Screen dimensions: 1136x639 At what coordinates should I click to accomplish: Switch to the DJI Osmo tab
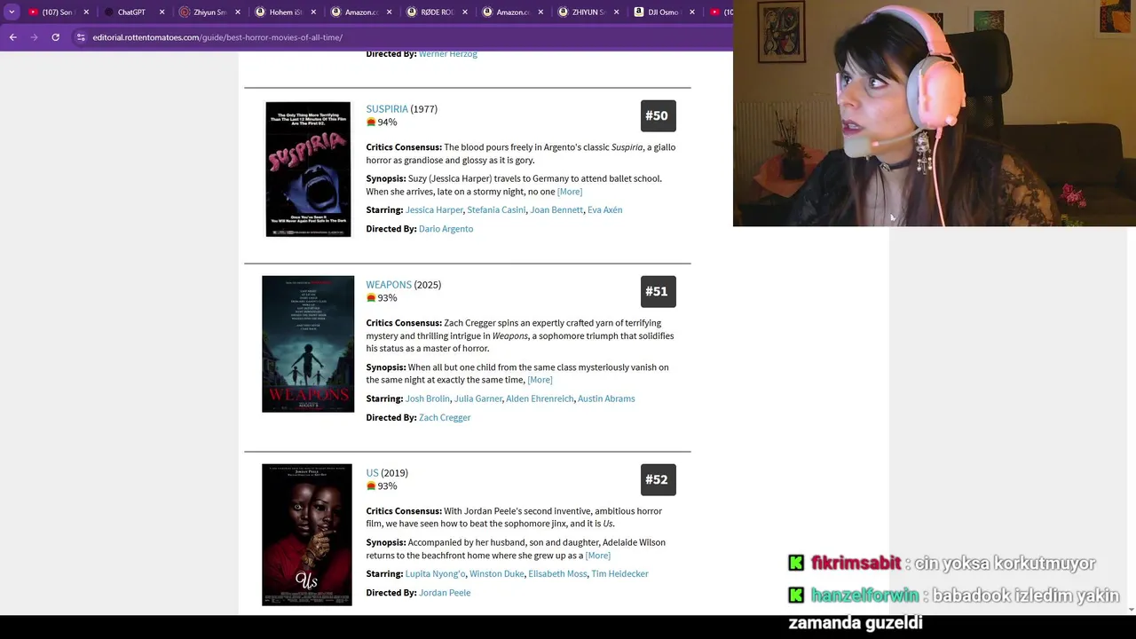663,12
